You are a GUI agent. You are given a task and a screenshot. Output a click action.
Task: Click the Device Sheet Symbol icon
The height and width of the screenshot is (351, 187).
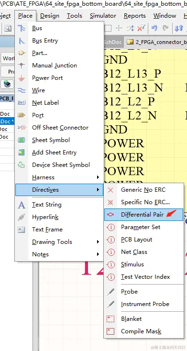[x=22, y=165]
